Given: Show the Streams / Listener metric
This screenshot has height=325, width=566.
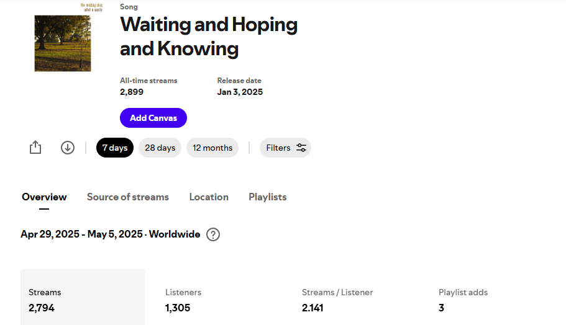Looking at the screenshot, I should [x=356, y=300].
